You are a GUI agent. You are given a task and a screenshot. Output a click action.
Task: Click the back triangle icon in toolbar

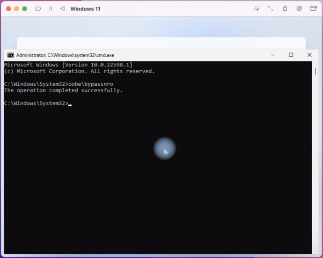62,8
